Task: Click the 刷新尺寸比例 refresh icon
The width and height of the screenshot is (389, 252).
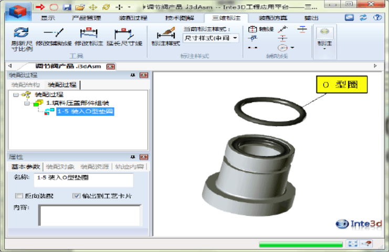Action: click(x=22, y=32)
